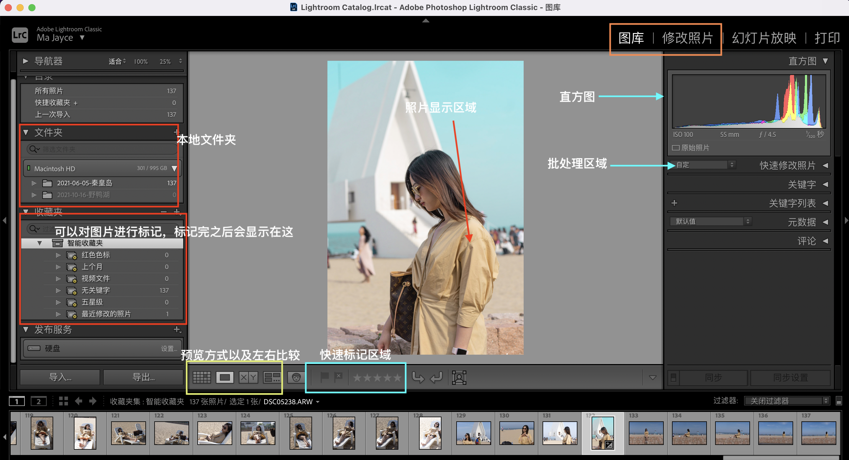Switch to grid view in toolbar
Viewport: 849px width, 460px height.
point(201,377)
